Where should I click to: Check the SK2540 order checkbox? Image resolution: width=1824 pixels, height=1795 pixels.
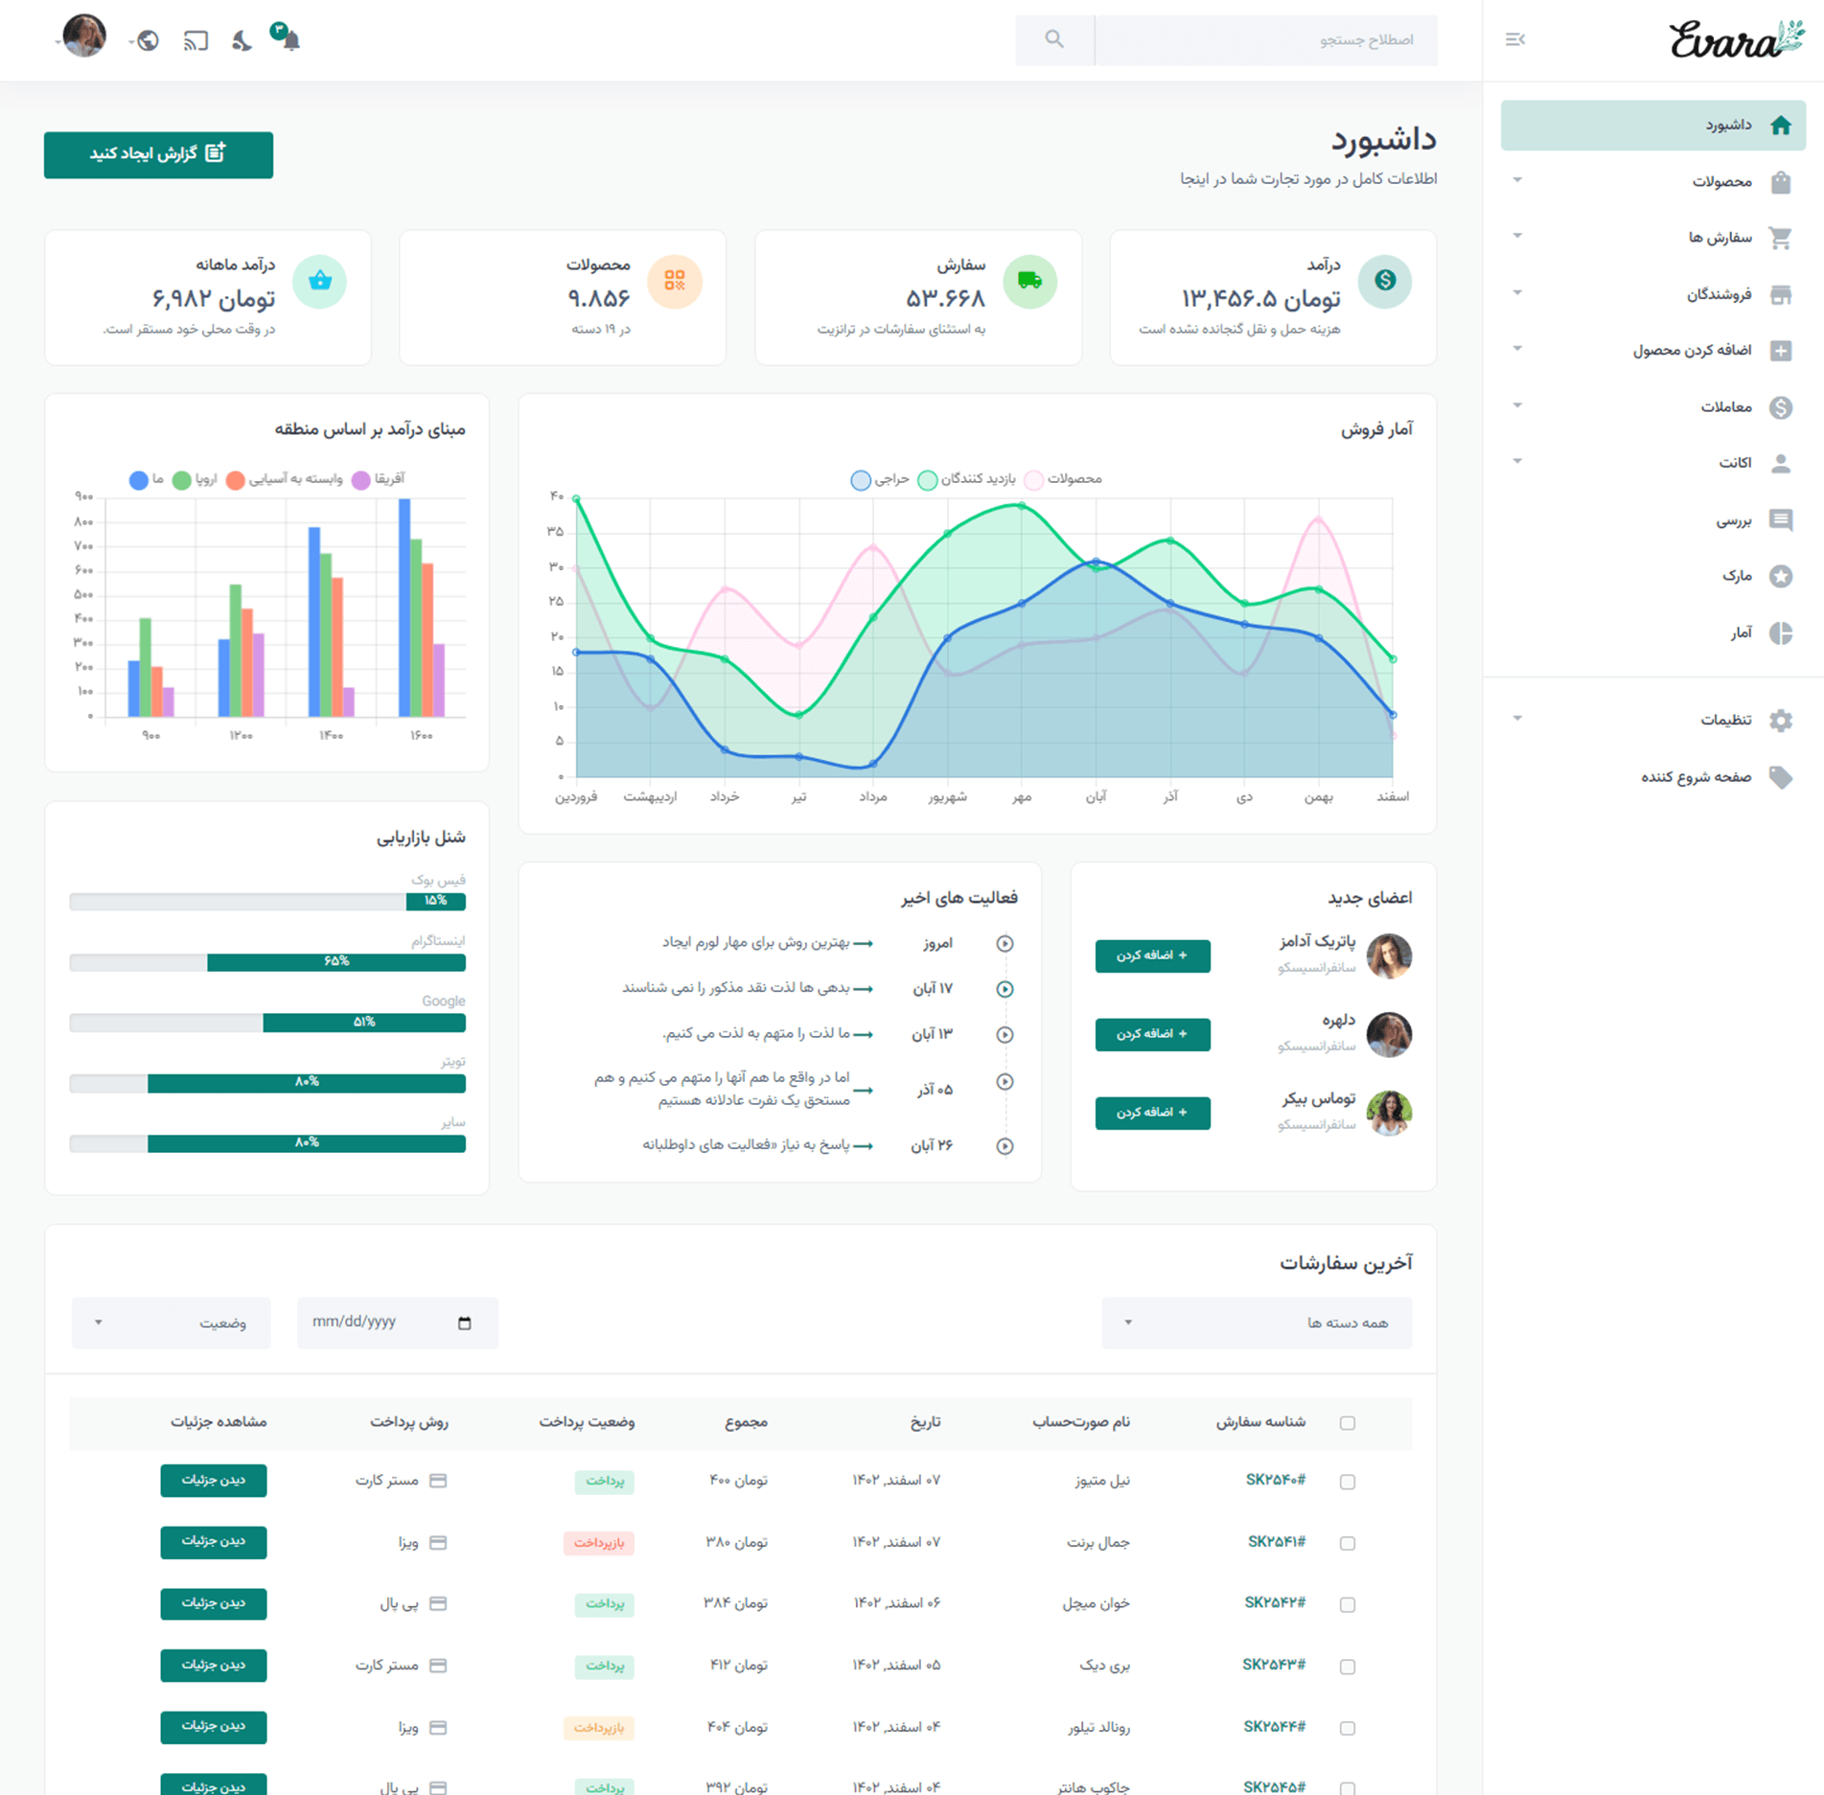click(x=1348, y=1482)
